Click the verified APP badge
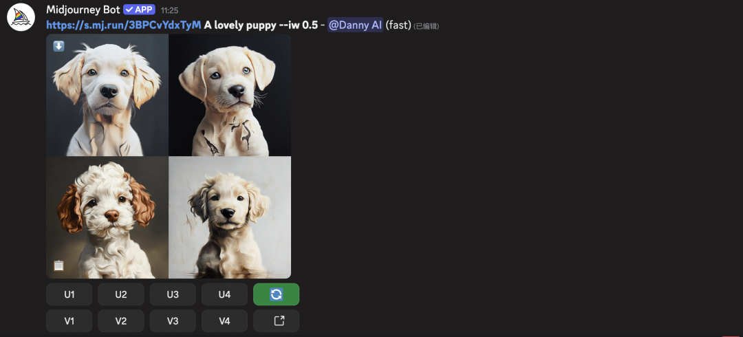The height and width of the screenshot is (337, 743). point(139,10)
